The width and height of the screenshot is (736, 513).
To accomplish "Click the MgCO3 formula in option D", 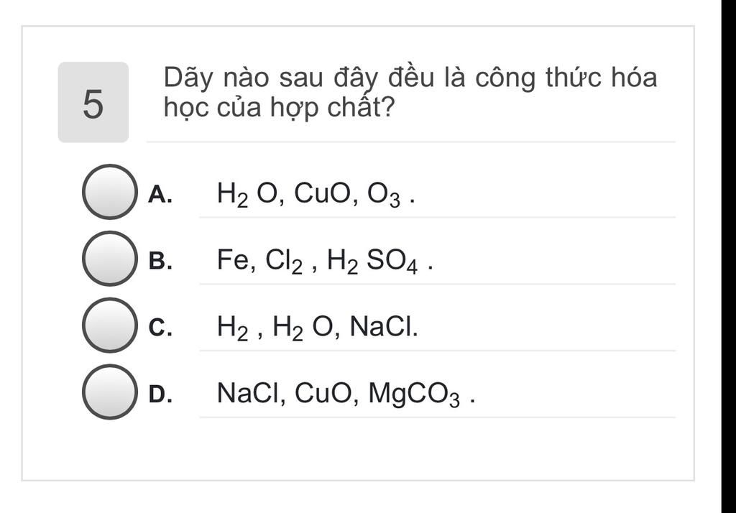I will coord(414,394).
